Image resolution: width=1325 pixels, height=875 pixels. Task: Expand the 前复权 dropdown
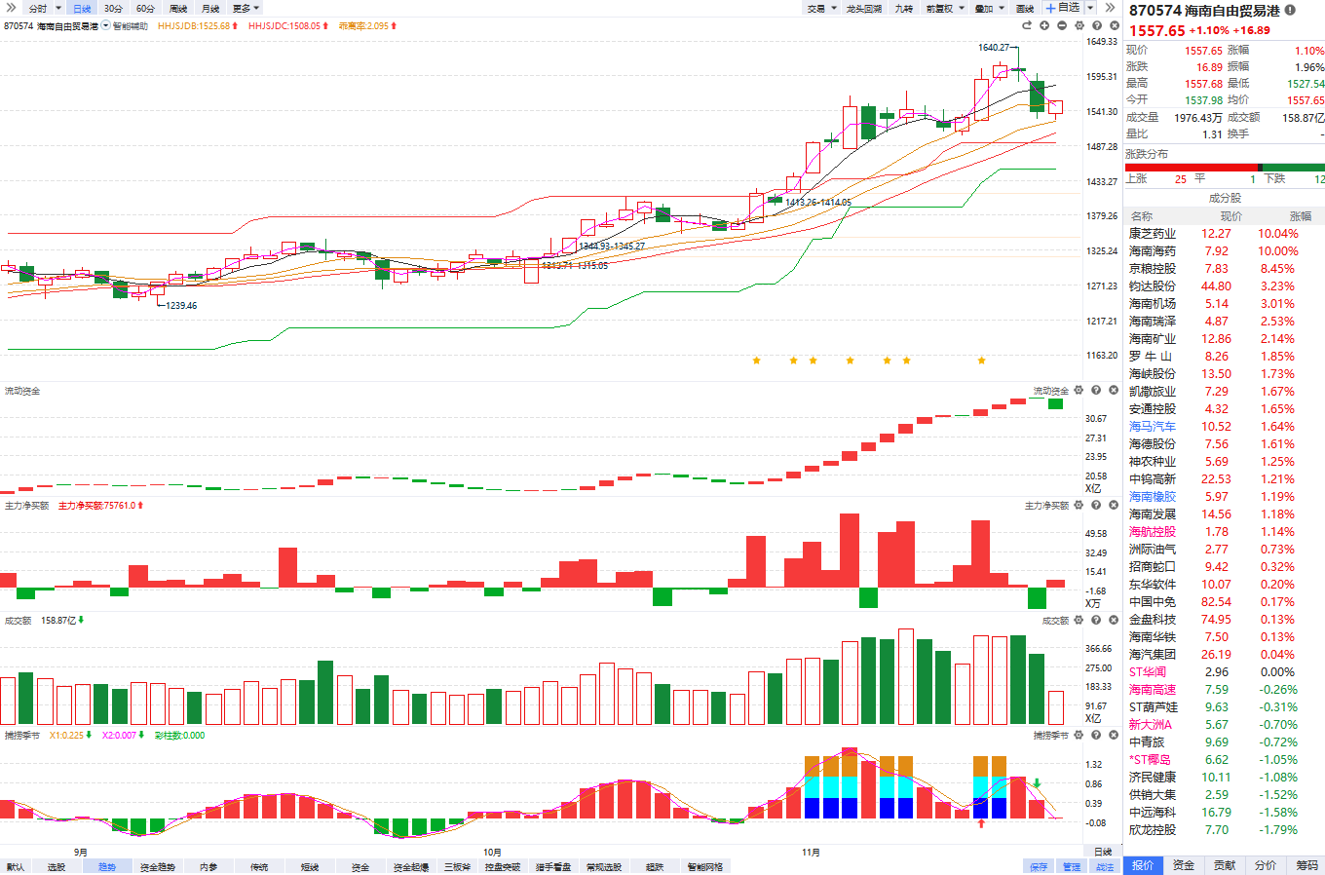(x=944, y=8)
